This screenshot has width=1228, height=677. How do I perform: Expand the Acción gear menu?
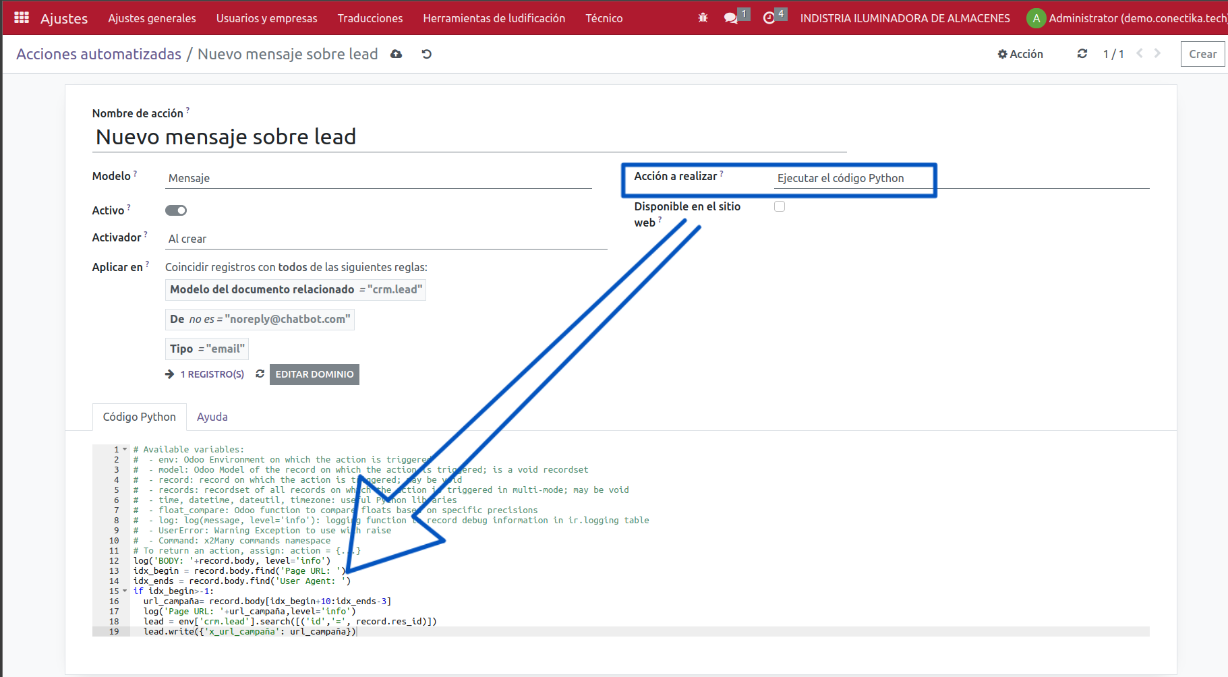coord(1020,54)
